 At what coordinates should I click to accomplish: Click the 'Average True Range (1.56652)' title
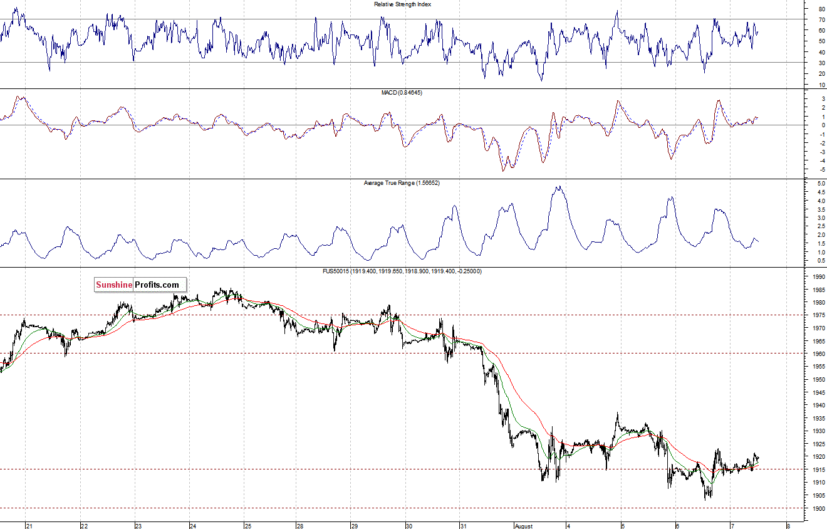(x=402, y=183)
